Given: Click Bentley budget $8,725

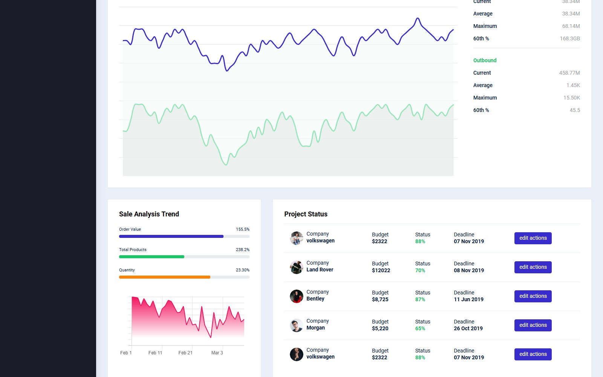Looking at the screenshot, I should tap(380, 299).
